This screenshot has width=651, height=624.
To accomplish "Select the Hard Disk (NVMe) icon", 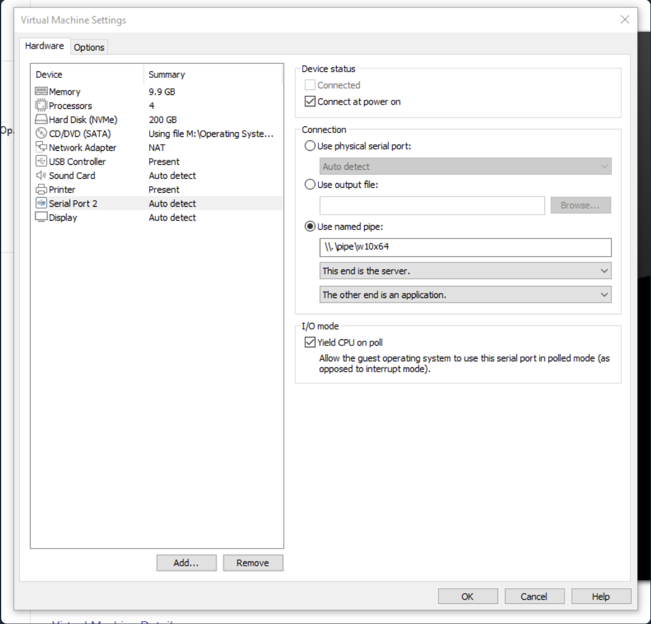I will (41, 120).
